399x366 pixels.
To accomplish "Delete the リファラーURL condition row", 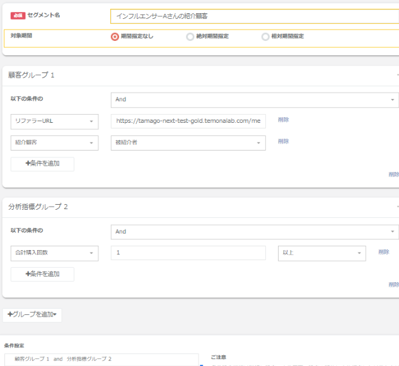I will 284,120.
